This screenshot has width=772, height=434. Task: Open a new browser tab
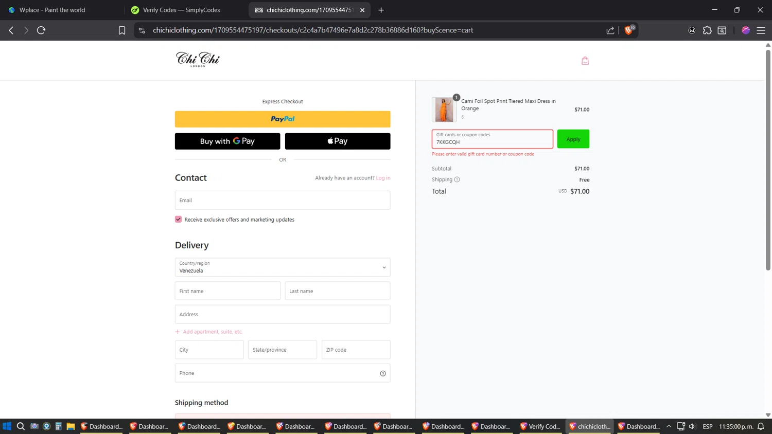click(381, 10)
